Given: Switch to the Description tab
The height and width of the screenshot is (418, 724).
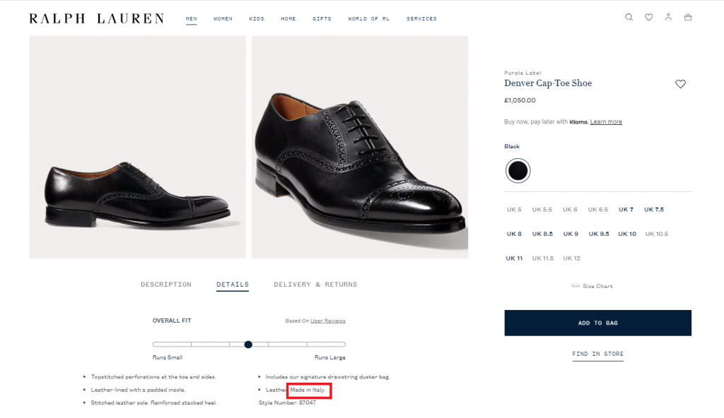Looking at the screenshot, I should 166,285.
